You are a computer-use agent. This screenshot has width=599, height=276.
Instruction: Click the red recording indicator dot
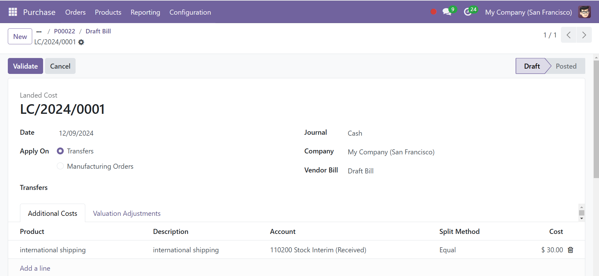pyautogui.click(x=433, y=12)
